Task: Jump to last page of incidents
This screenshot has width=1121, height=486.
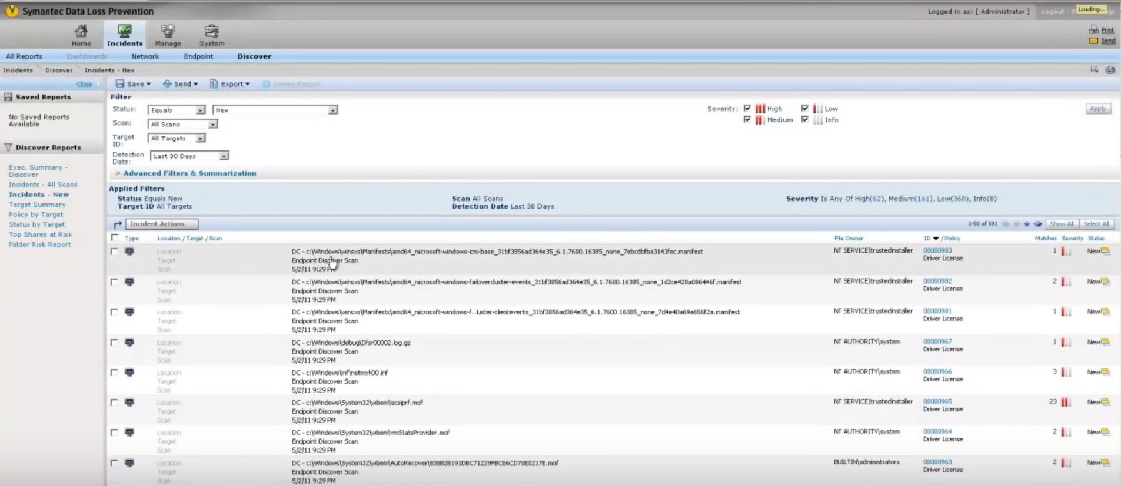Action: [x=1038, y=224]
